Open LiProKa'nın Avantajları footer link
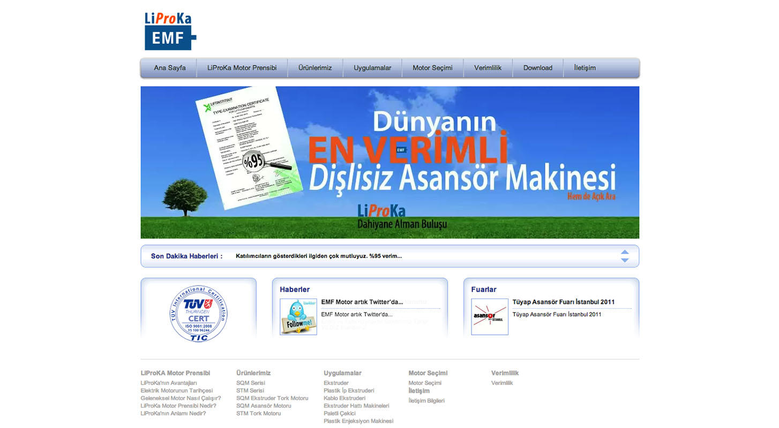Viewport: 779px width, 428px height. [169, 383]
